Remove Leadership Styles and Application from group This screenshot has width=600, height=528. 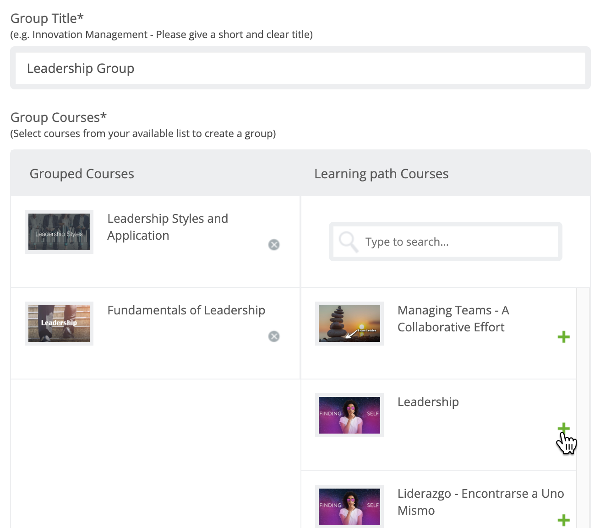click(x=274, y=245)
